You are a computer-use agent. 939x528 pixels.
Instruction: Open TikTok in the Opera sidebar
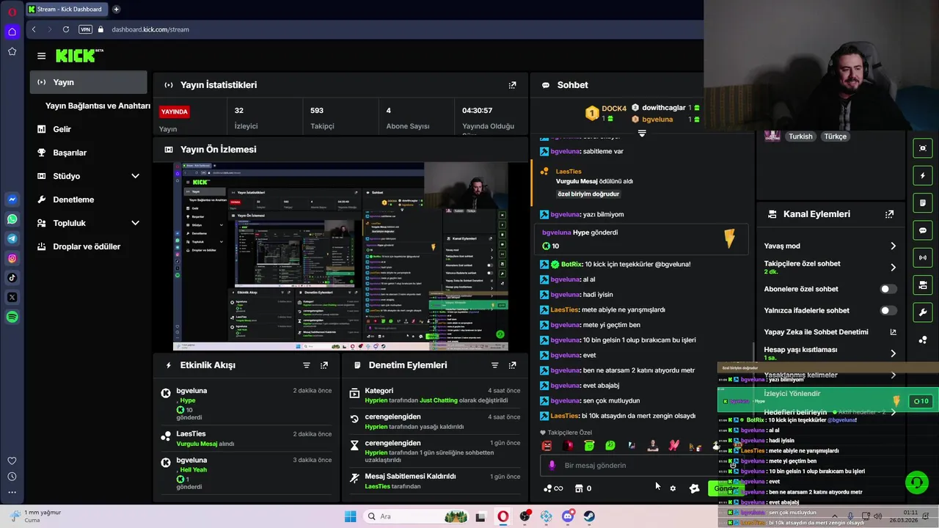coord(12,277)
